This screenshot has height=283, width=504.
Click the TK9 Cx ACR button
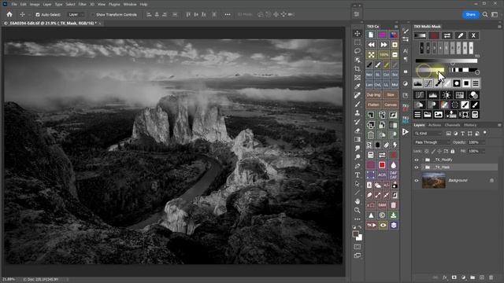point(382,175)
